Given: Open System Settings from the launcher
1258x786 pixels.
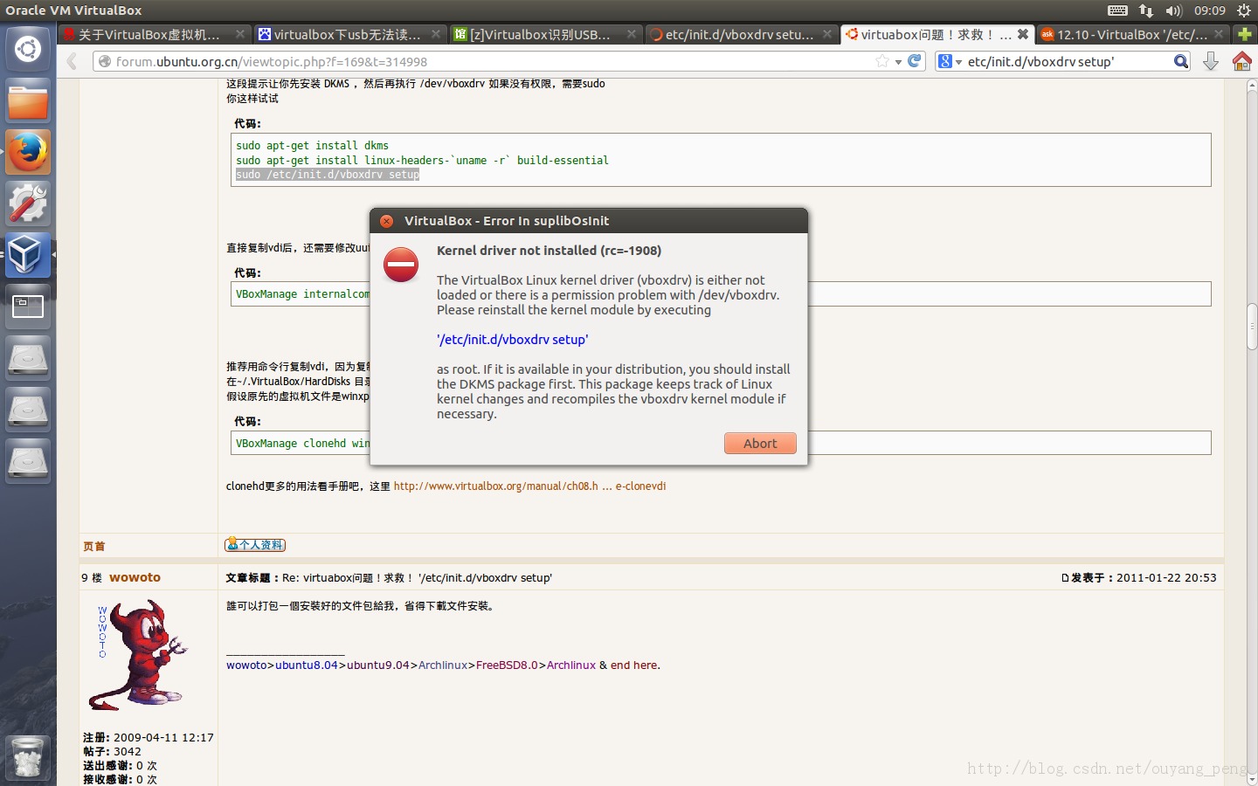Looking at the screenshot, I should [x=27, y=203].
